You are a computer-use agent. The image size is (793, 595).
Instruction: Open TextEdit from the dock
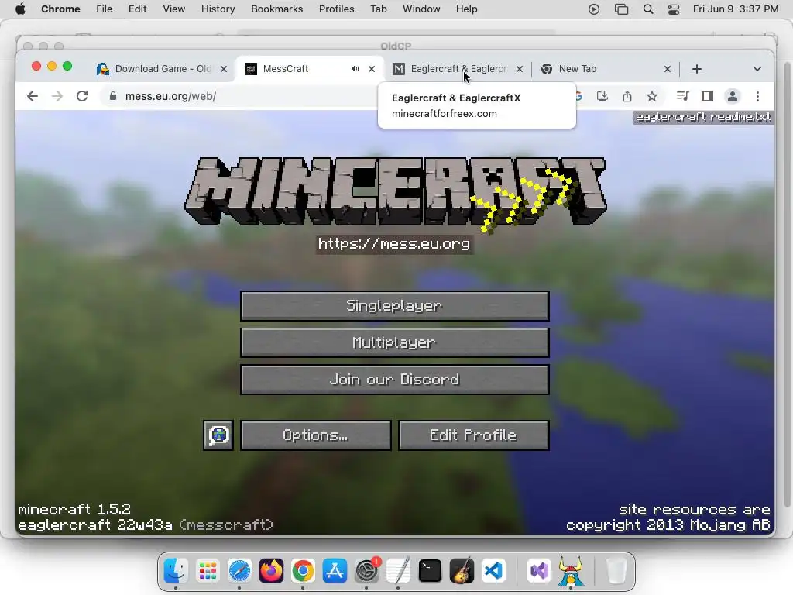[x=398, y=571]
